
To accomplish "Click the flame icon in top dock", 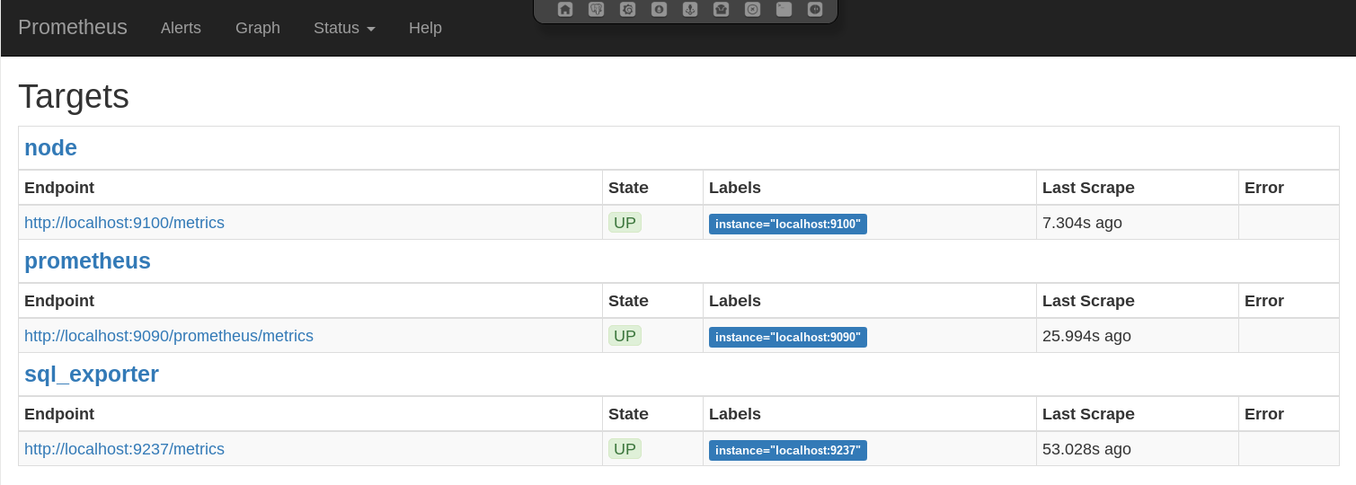I will point(659,10).
